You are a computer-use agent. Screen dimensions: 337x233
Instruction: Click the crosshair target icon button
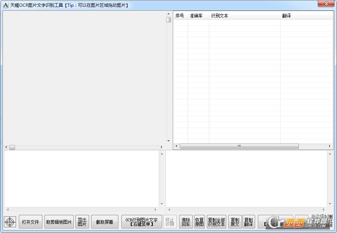10,222
